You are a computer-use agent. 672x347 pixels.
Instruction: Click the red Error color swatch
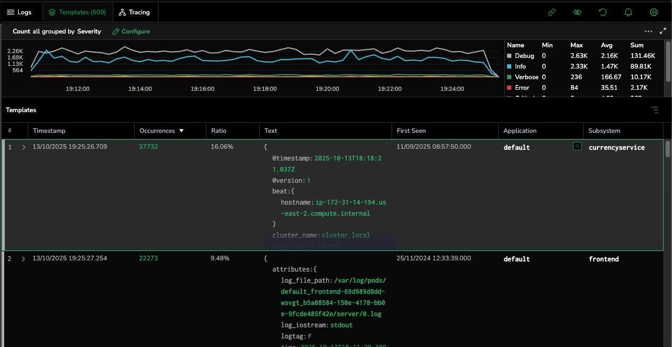(x=509, y=88)
